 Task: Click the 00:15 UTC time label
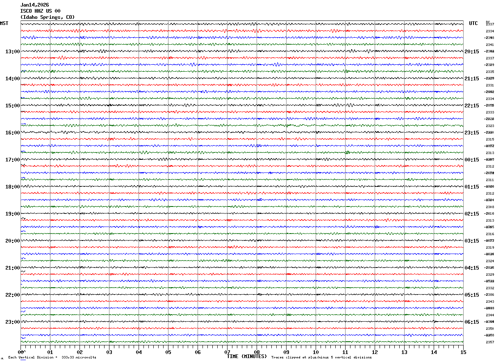coord(472,160)
